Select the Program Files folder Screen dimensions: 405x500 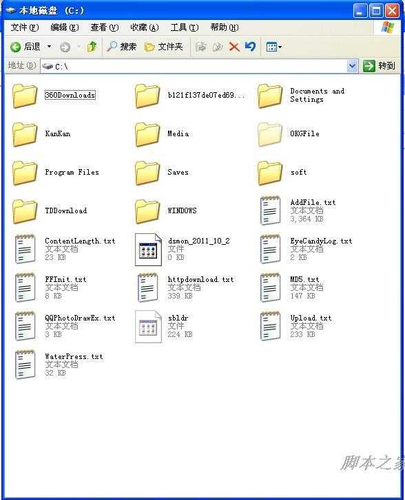click(56, 173)
